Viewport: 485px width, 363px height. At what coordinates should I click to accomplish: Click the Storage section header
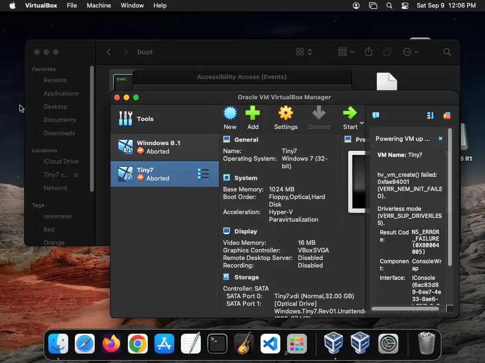click(x=246, y=277)
